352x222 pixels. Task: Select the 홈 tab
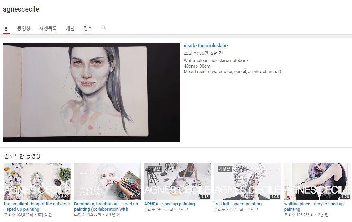[6, 29]
